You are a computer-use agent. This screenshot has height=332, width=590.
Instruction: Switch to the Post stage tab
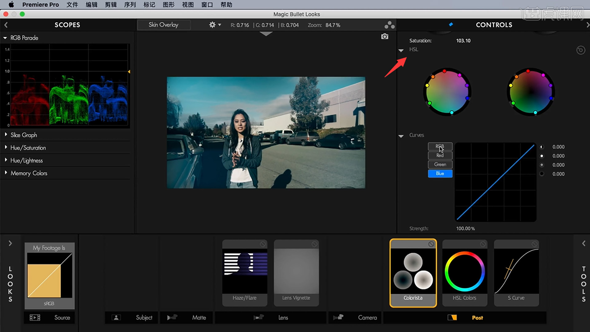pos(477,318)
